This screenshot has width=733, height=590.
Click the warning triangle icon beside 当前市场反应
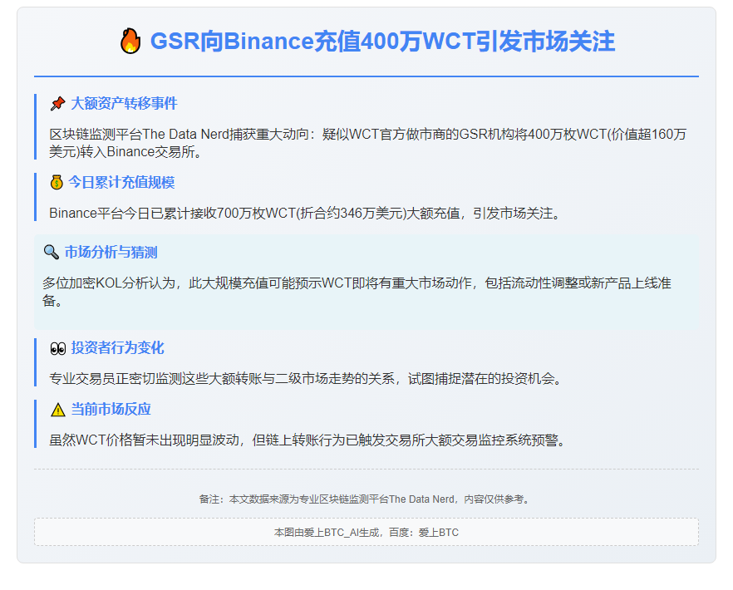click(x=58, y=410)
